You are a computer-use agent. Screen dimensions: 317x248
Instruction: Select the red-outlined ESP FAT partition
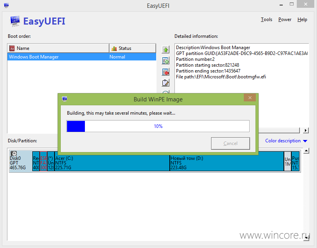44,161
